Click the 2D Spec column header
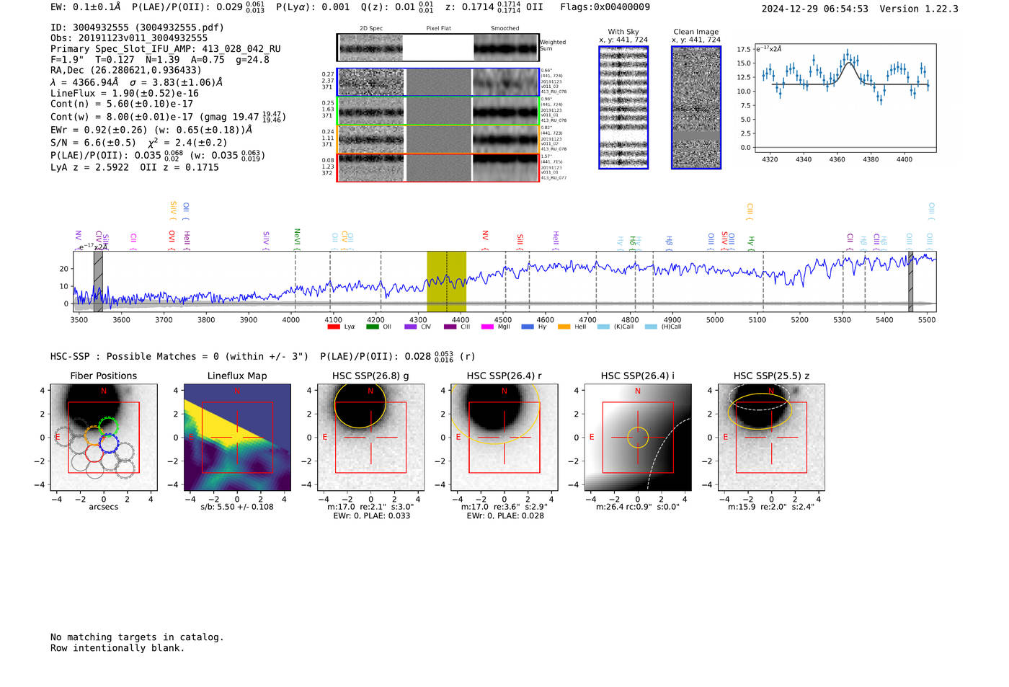The image size is (1009, 687). pyautogui.click(x=371, y=29)
